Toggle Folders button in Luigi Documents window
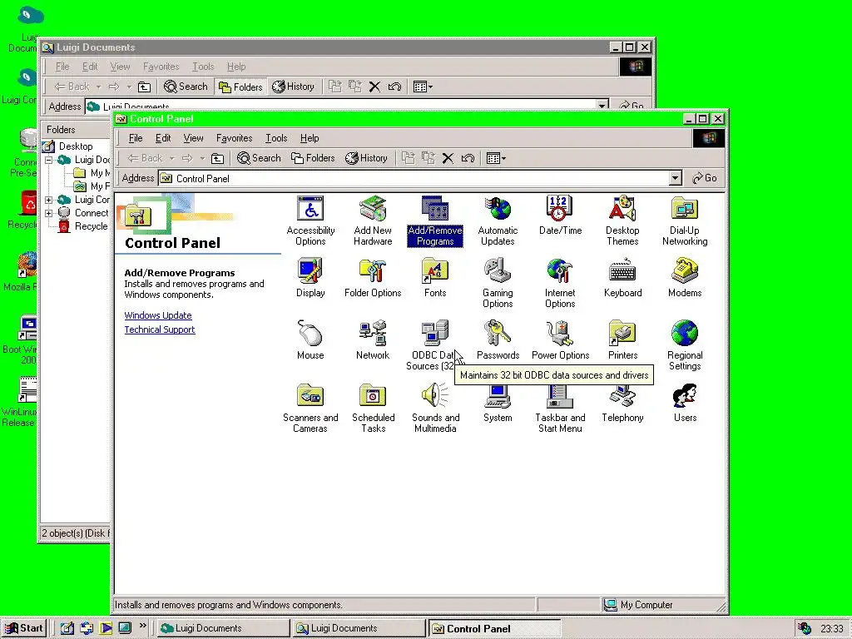The image size is (852, 639). click(x=240, y=87)
